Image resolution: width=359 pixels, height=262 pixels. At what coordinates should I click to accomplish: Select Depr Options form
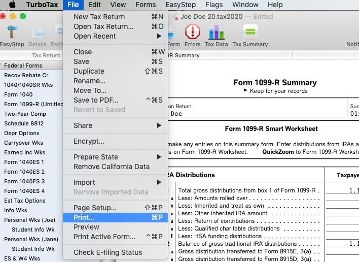click(x=22, y=133)
